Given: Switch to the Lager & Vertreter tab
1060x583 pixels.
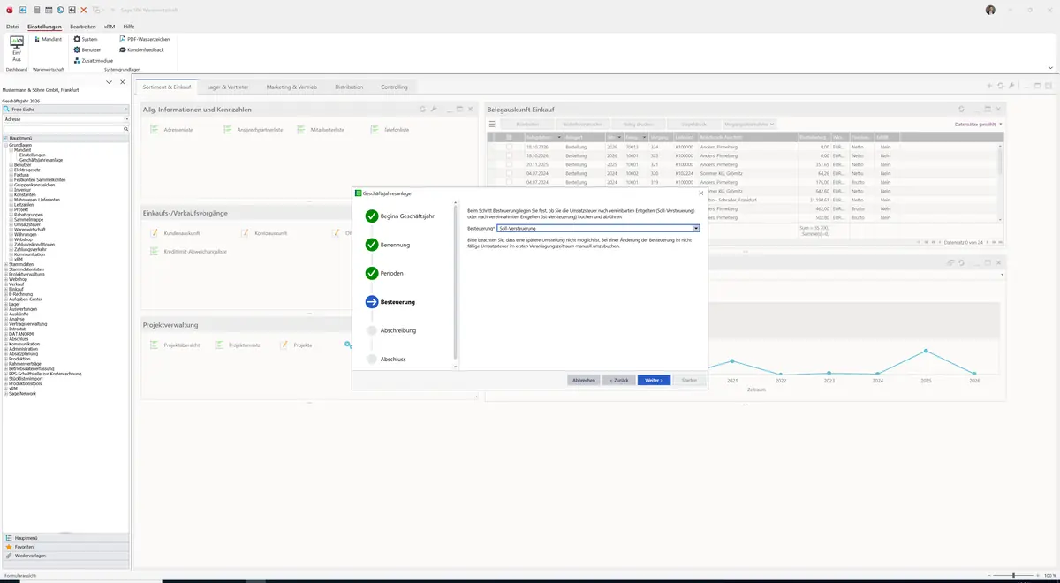Looking at the screenshot, I should 228,87.
